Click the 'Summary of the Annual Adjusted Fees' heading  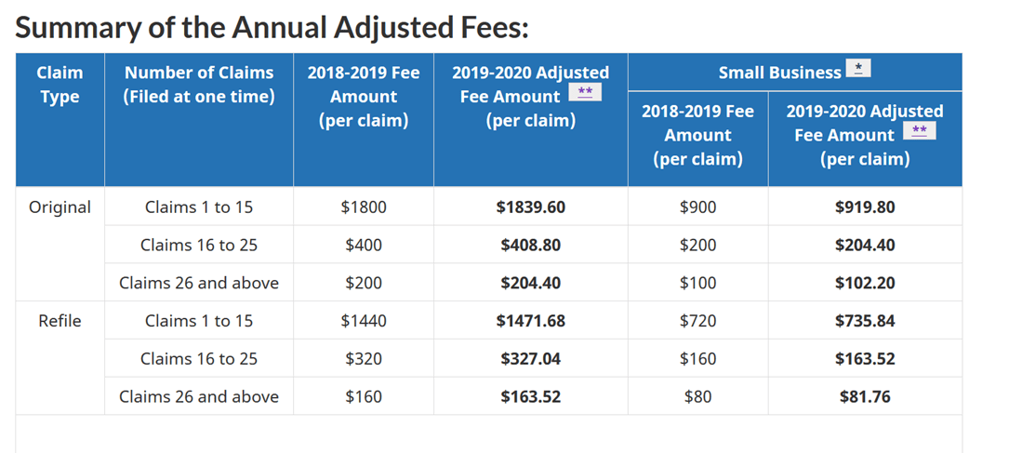[272, 27]
